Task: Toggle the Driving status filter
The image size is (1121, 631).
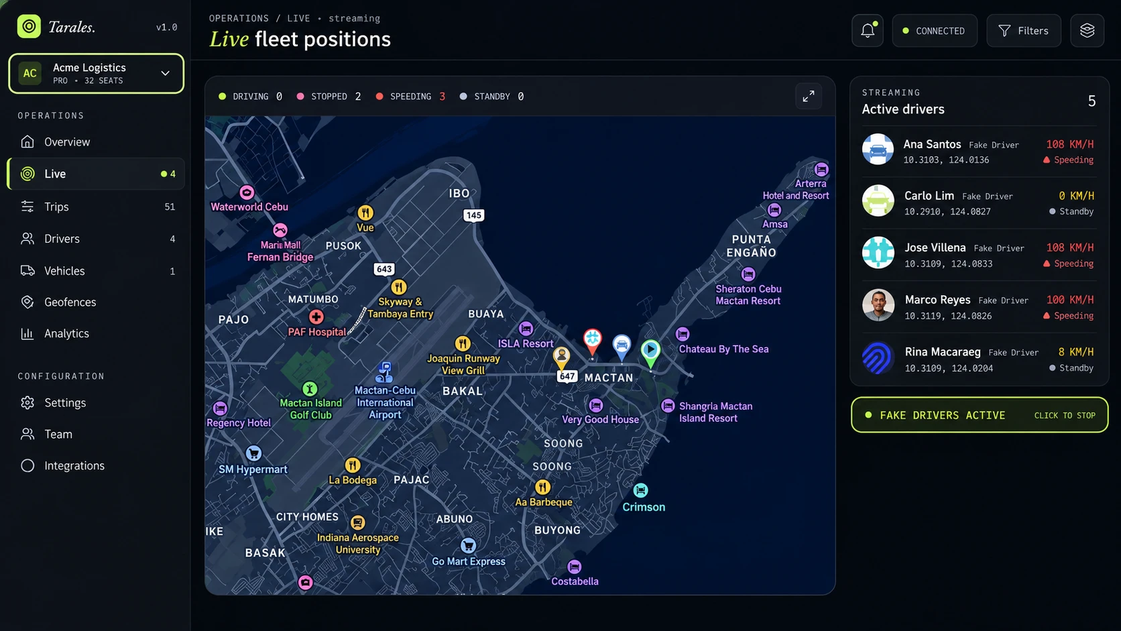Action: pyautogui.click(x=251, y=97)
